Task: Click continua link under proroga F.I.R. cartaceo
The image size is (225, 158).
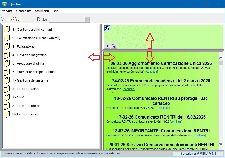Action: (164, 108)
